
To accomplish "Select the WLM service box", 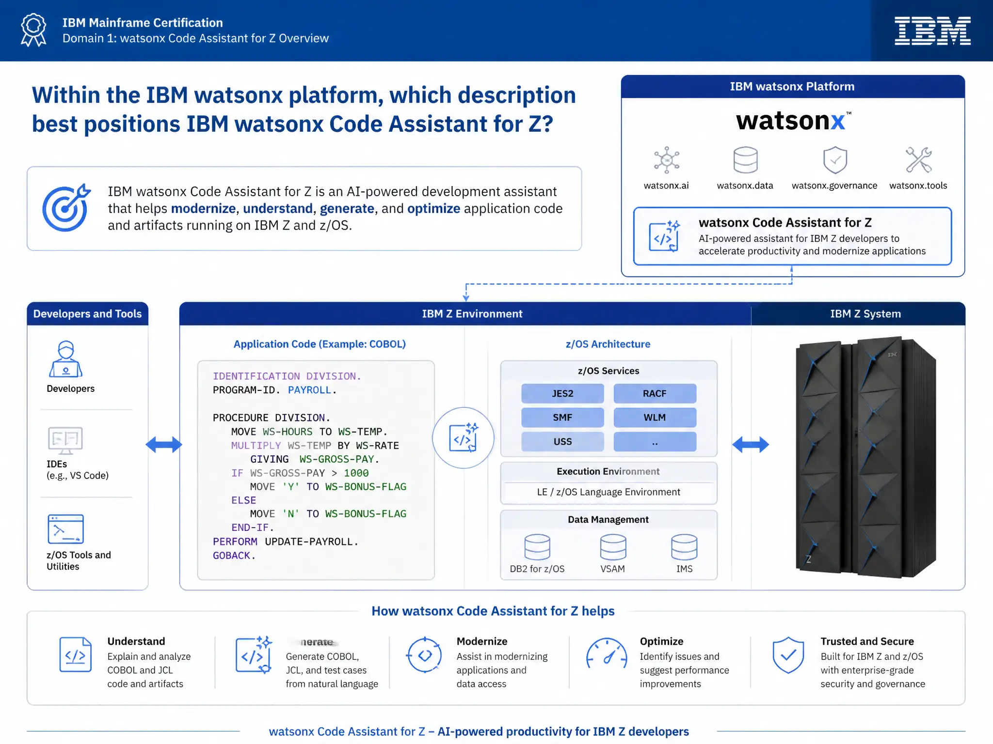I will pos(655,417).
